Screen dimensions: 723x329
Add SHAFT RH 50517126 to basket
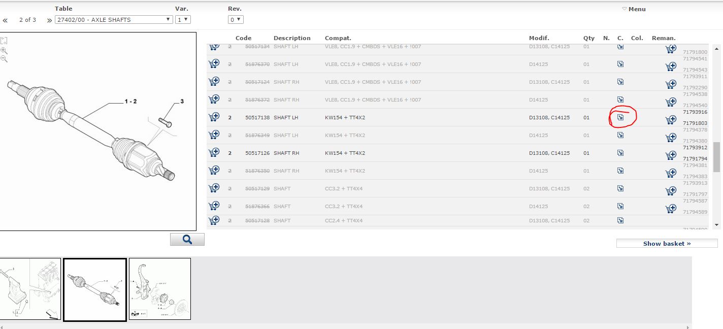tap(214, 153)
